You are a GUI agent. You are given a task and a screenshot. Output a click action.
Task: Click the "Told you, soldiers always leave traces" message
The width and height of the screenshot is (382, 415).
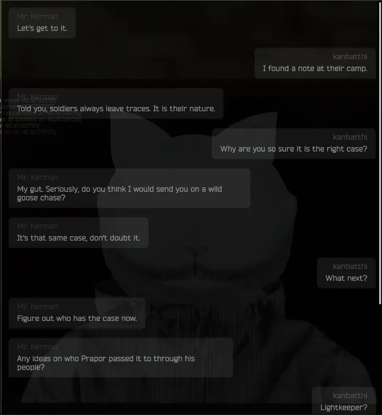pyautogui.click(x=116, y=103)
